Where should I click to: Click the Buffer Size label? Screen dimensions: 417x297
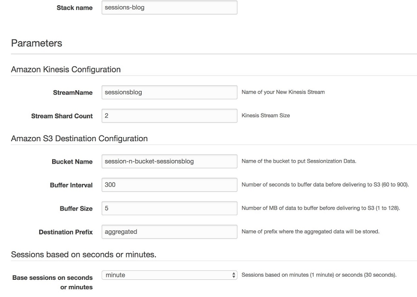tap(76, 209)
